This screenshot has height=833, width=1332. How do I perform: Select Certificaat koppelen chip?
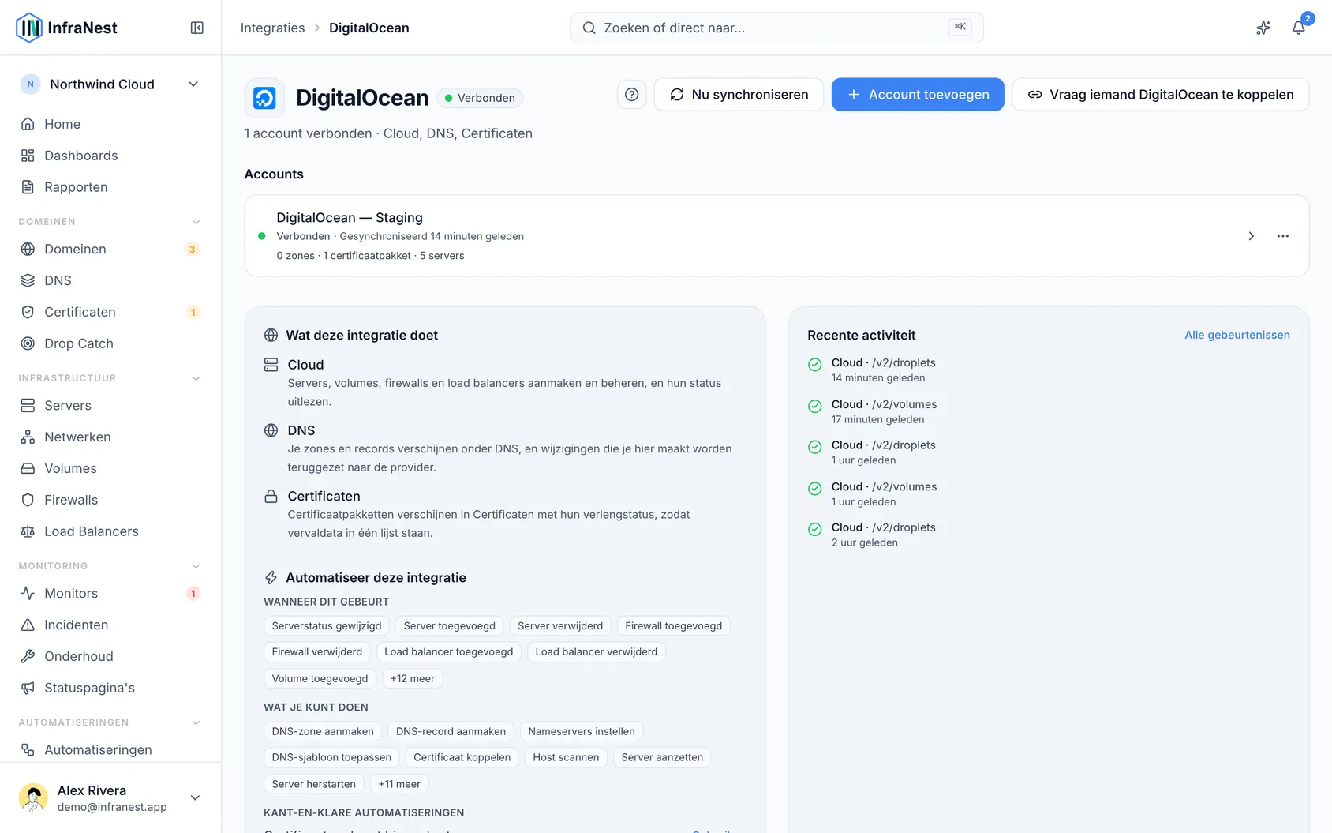462,758
